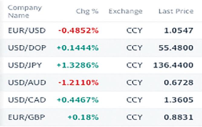Click the Exchange column header
Screen dimensions: 202x127
click(125, 11)
